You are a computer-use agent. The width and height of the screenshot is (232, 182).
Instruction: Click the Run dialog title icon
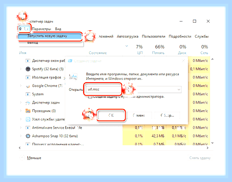click(70, 61)
